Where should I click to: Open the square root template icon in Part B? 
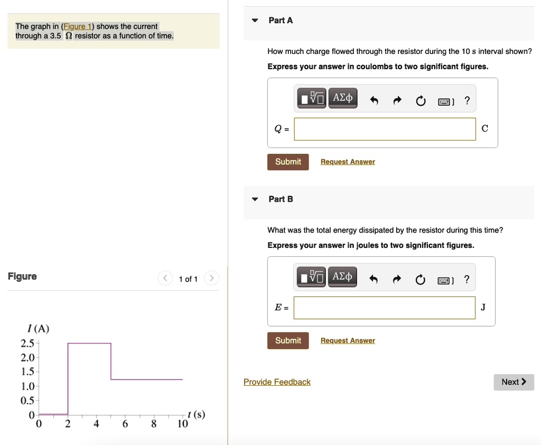(x=311, y=276)
